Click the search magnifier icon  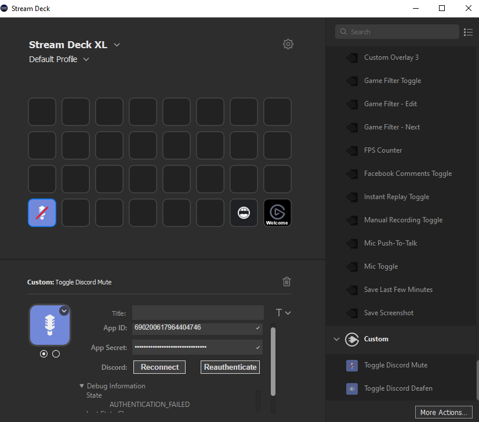coord(343,32)
